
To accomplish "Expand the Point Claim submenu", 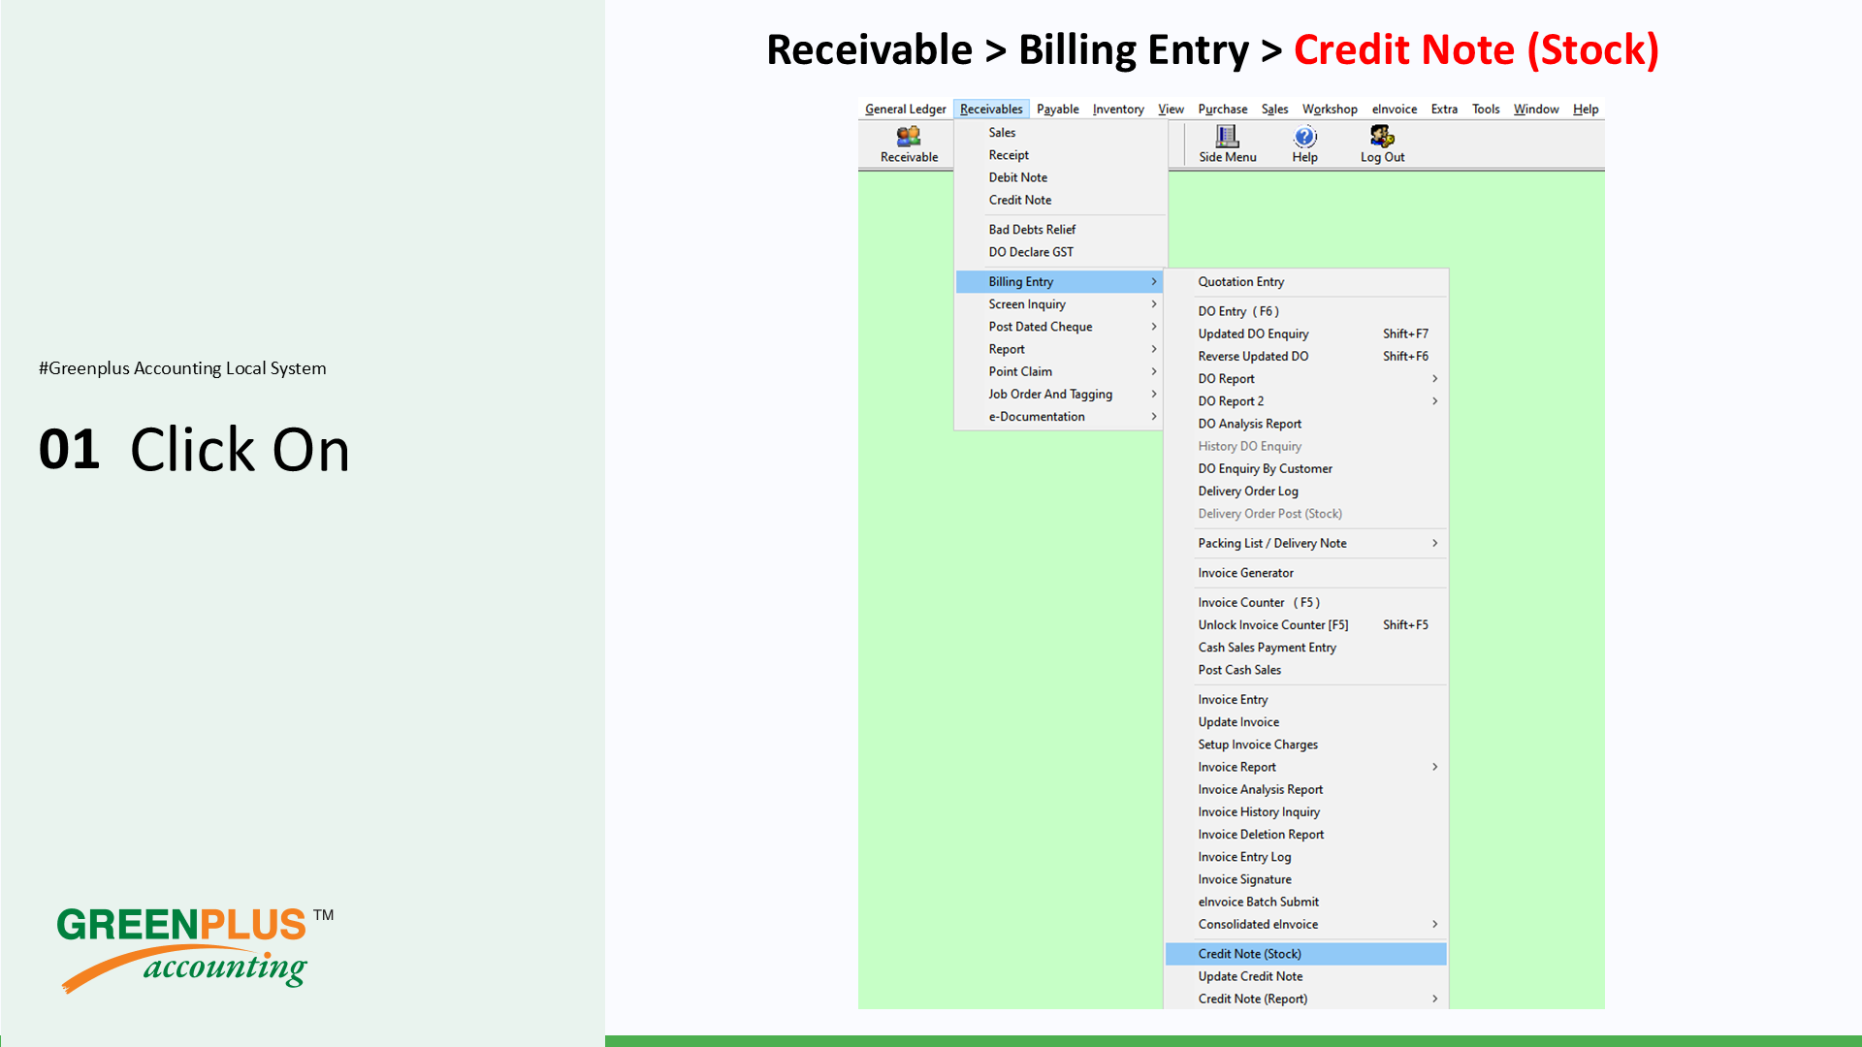I will coord(1060,371).
